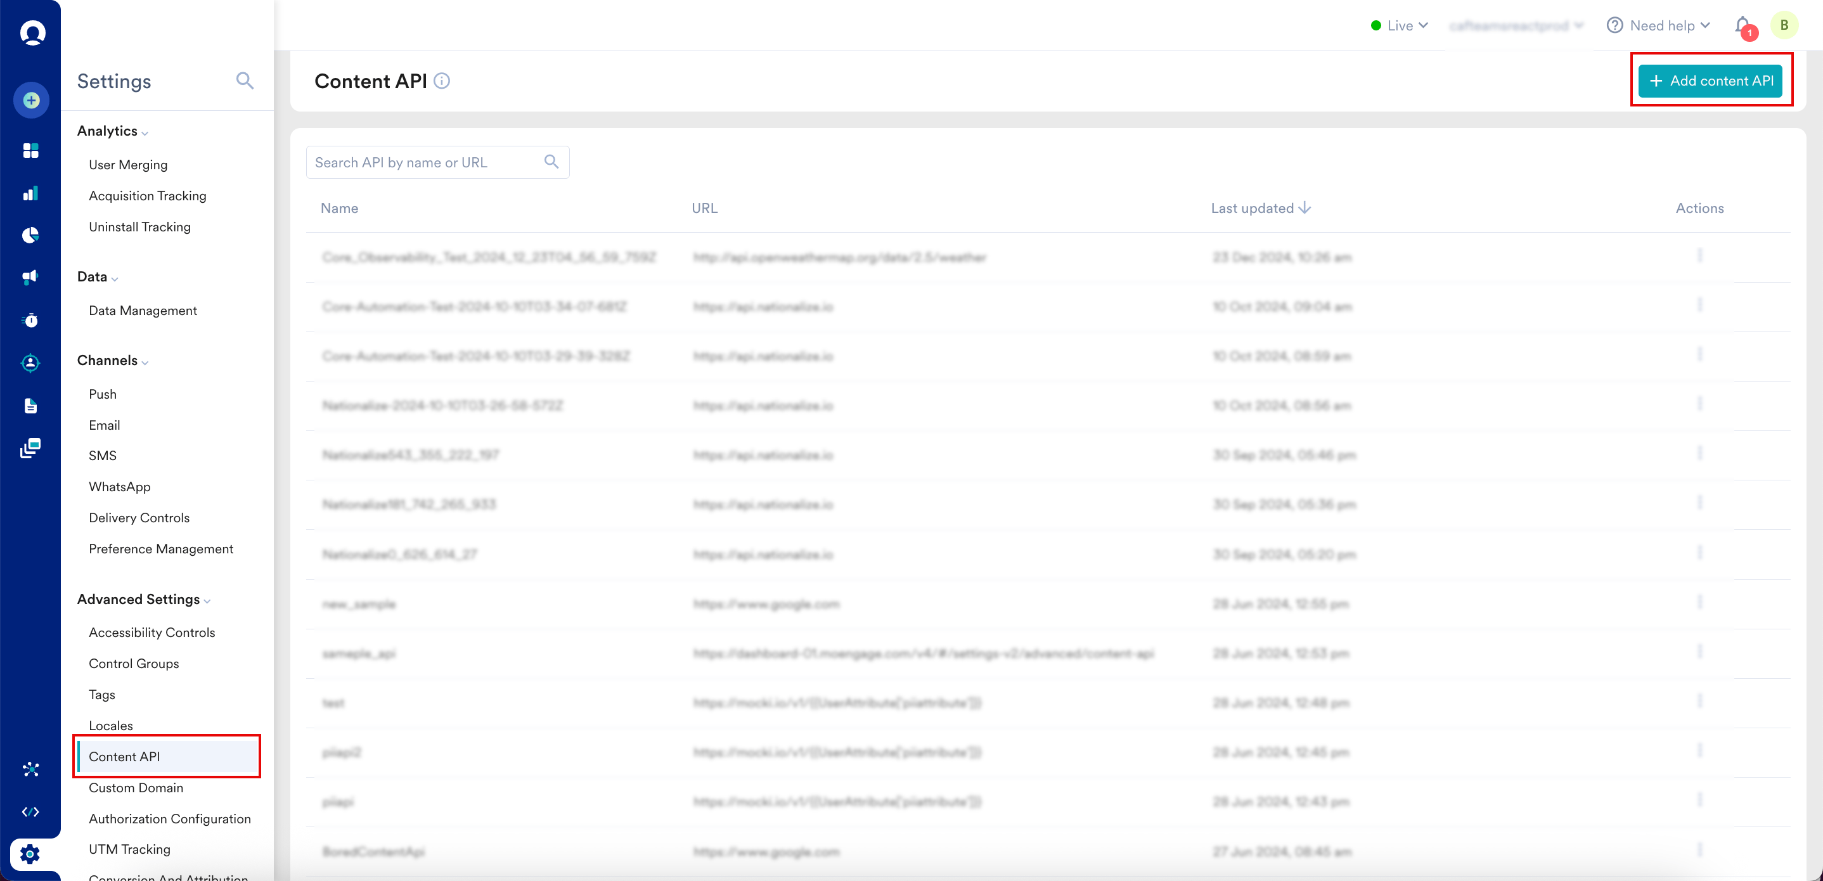Viewport: 1823px width, 881px height.
Task: Open the workspace selector dropdown
Action: point(1516,25)
